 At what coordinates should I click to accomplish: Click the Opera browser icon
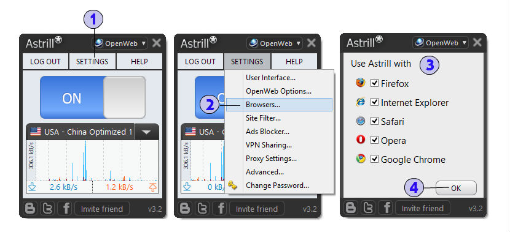[x=361, y=140]
